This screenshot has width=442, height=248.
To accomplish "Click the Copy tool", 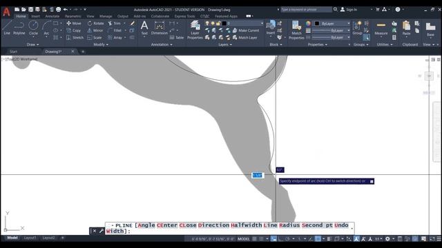I will coord(74,30).
